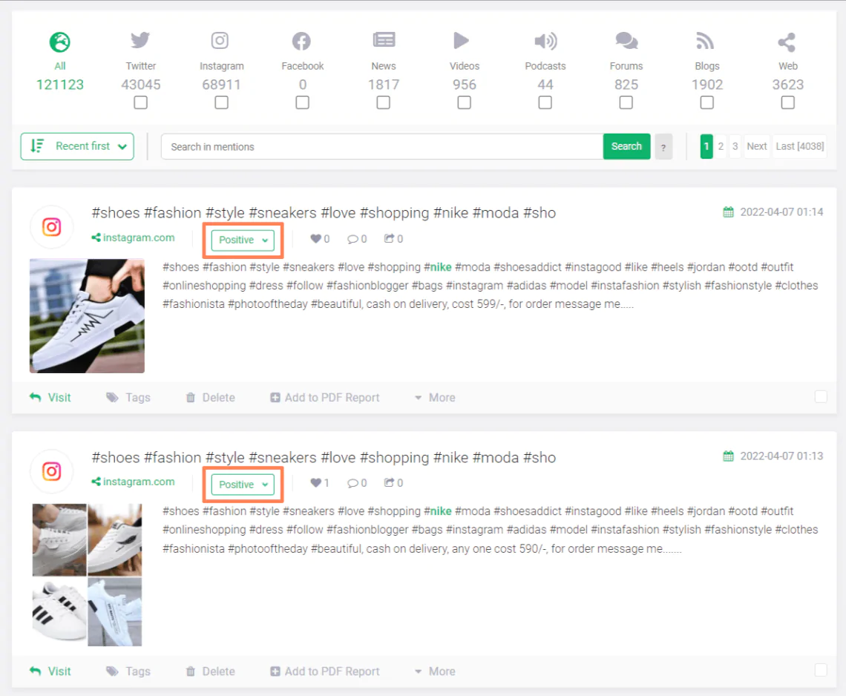Expand More options for the 01:13 mention
The image size is (846, 696).
(435, 672)
